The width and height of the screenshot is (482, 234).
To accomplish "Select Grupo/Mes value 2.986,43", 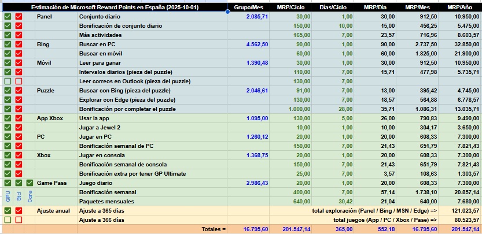I will click(248, 183).
